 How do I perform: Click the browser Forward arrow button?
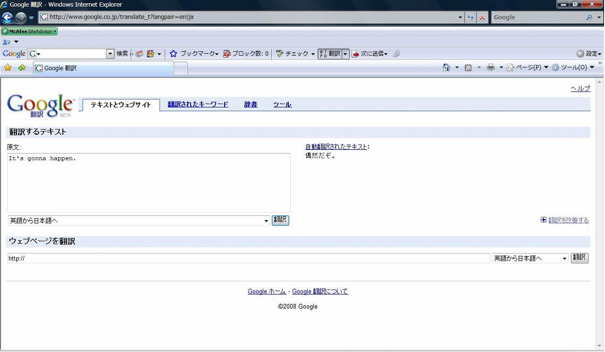(21, 17)
